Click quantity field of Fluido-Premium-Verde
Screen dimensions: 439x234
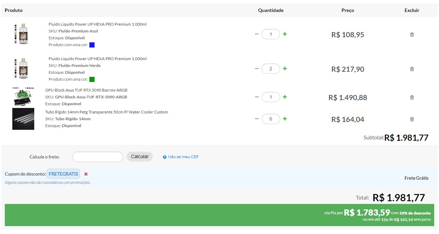pos(271,69)
